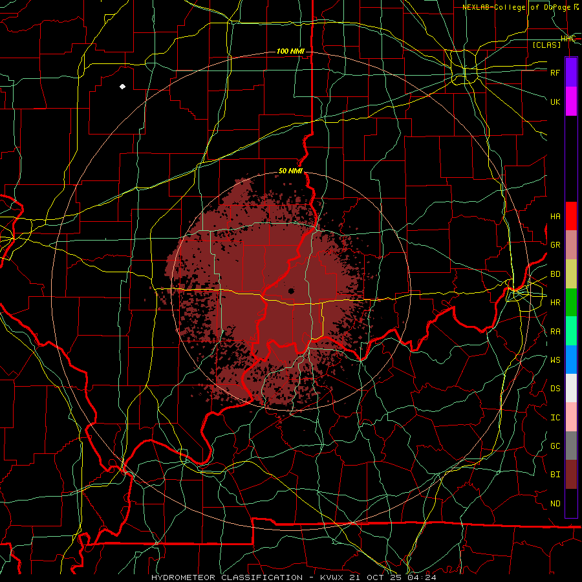Click the RF legend label

555,72
